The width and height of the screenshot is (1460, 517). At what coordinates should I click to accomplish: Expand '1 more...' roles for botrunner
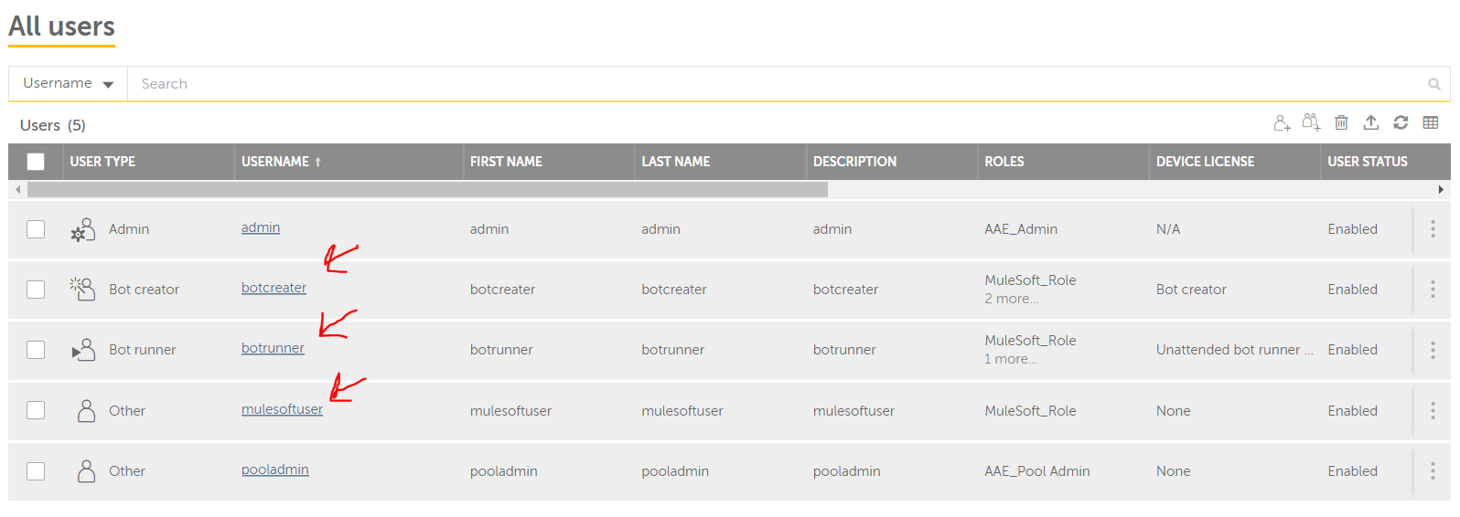[1010, 359]
